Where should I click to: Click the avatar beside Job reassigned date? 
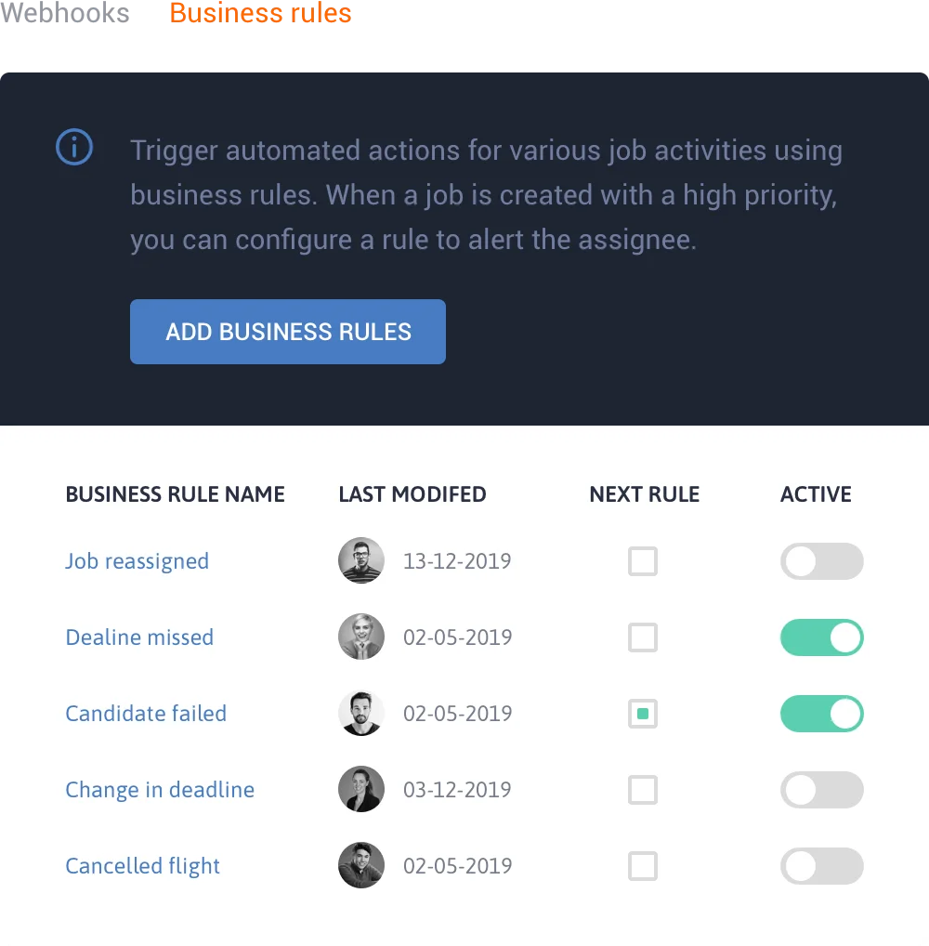[361, 560]
